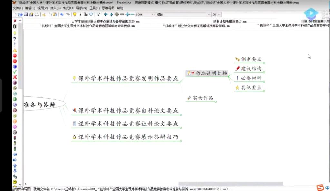Add the green check mark icon
The height and width of the screenshot is (191, 330).
15,72
